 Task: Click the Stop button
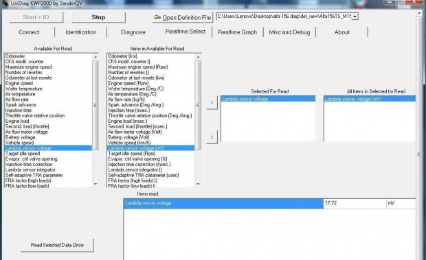click(98, 17)
